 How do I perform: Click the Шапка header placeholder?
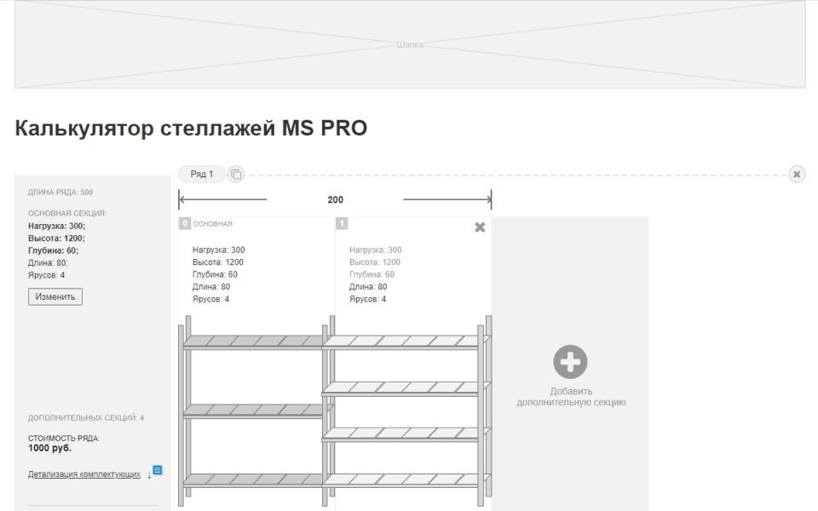pyautogui.click(x=410, y=44)
